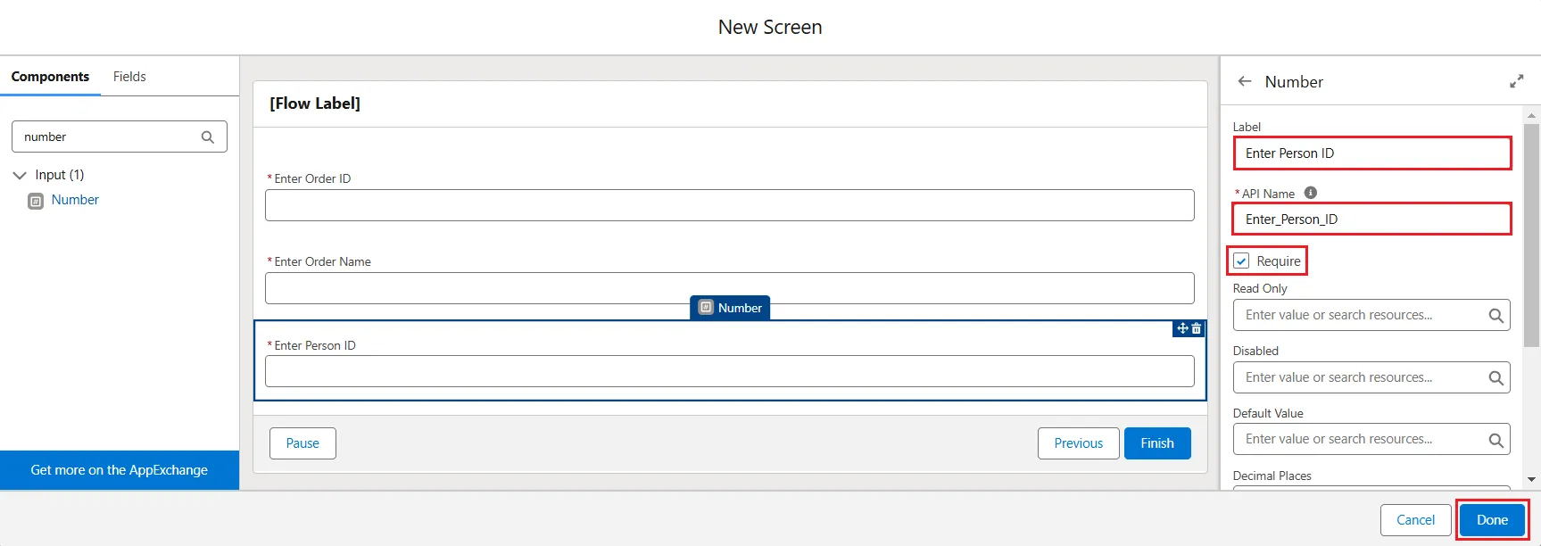Switch to the Fields tab
1541x546 pixels.
[129, 77]
